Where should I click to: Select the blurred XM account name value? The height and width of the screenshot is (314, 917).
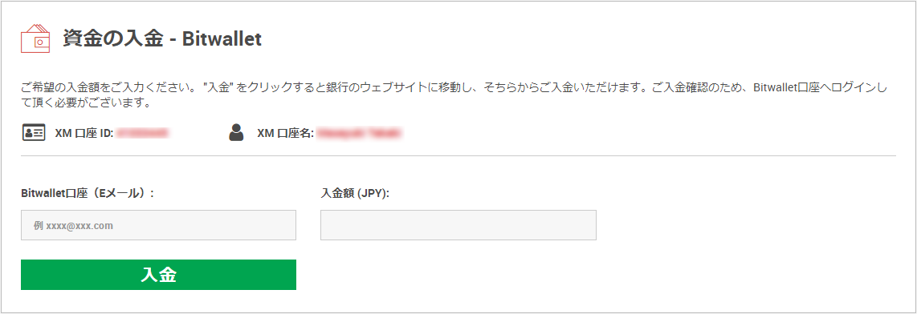358,134
